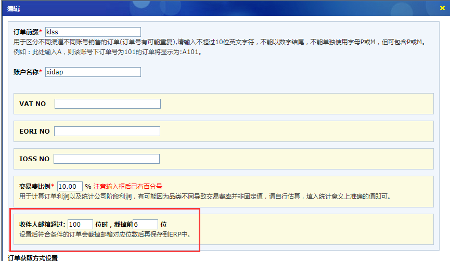Click the 截掉前 field showing 6
Image resolution: width=450 pixels, height=261 pixels.
click(x=145, y=224)
